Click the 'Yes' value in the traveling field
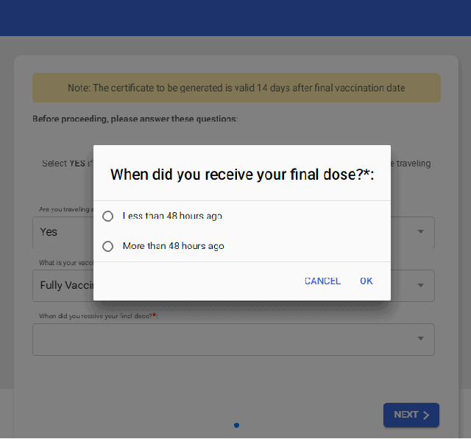Screen dimensions: 471x439 (x=49, y=232)
